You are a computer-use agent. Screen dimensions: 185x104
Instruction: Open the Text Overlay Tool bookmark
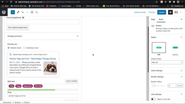[x=36, y=6]
